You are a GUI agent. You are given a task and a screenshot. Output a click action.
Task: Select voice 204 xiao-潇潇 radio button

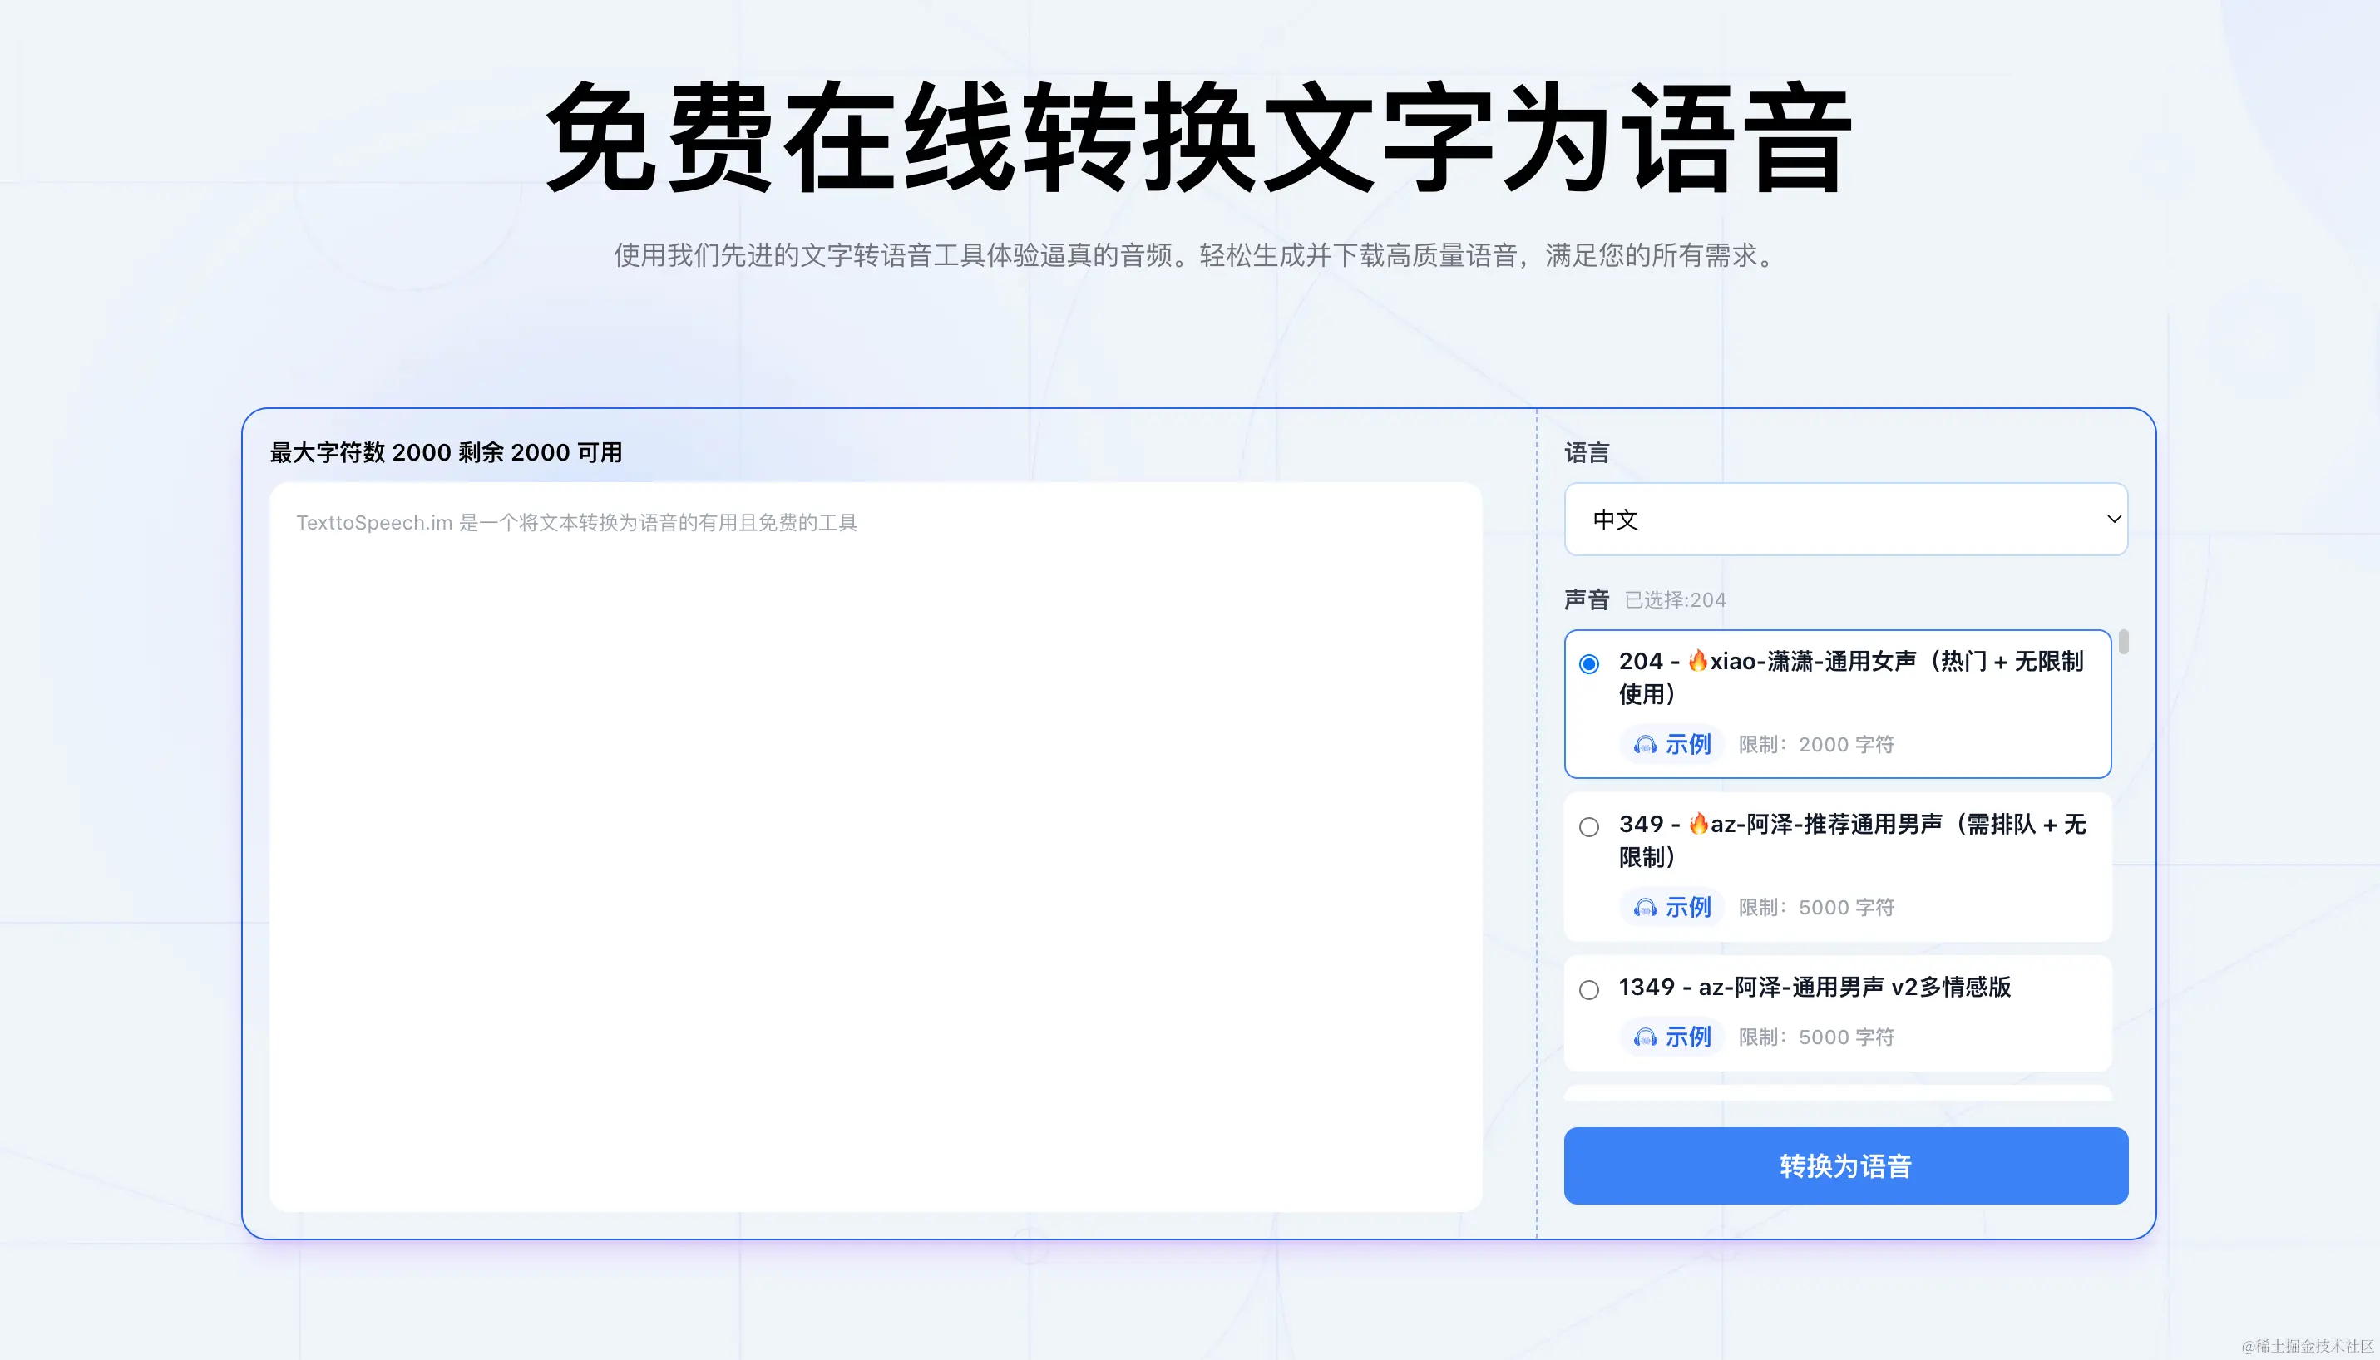(1588, 664)
